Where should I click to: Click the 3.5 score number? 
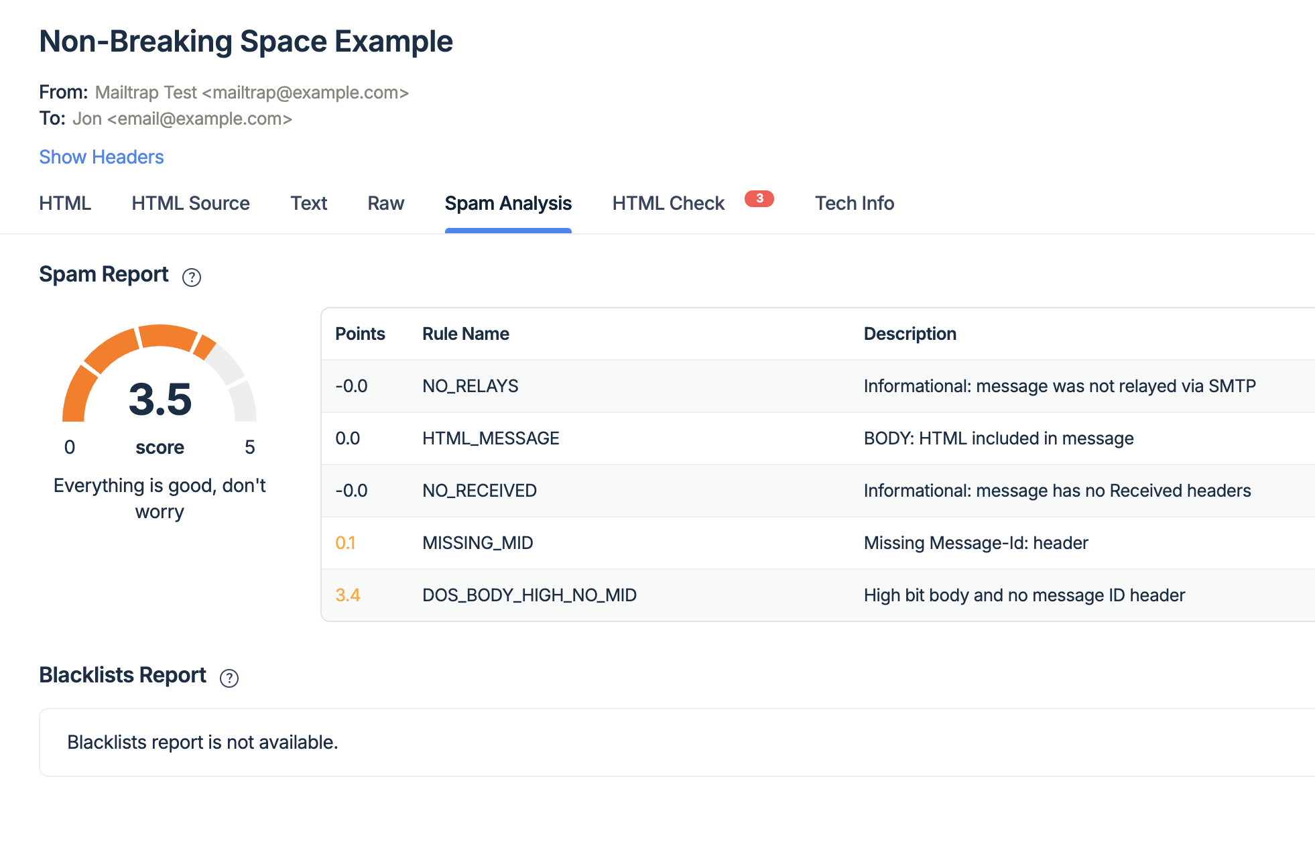tap(160, 400)
